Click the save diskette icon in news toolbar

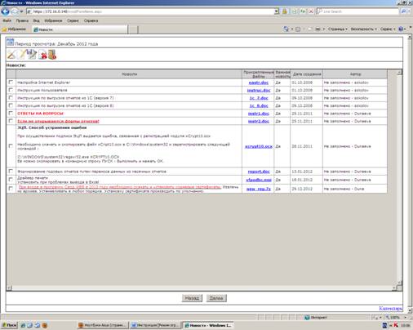32,54
